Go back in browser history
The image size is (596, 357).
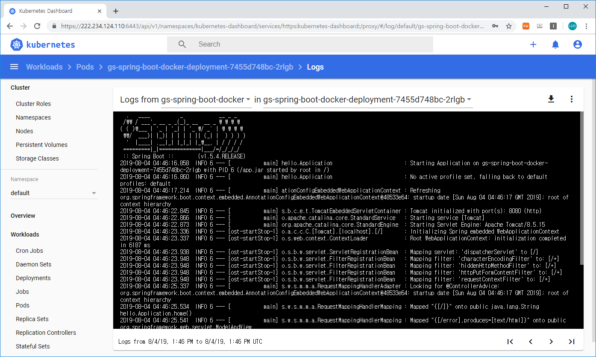pos(10,26)
